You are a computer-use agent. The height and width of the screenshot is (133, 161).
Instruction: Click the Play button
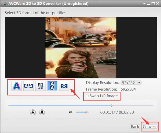pyautogui.click(x=33, y=112)
